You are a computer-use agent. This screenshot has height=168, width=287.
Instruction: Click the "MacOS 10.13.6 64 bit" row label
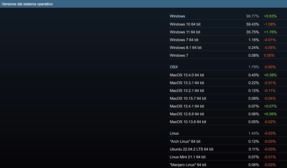[188, 122]
